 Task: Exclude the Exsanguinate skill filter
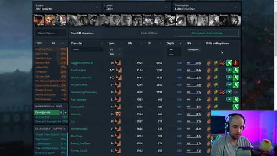click(61, 113)
